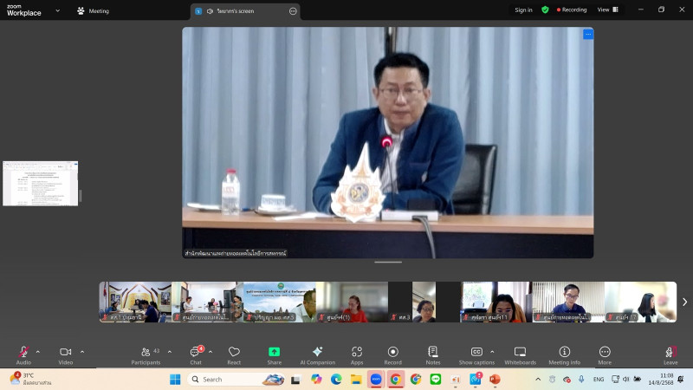693x390 pixels.
Task: Open the Chat panel
Action: point(196,354)
